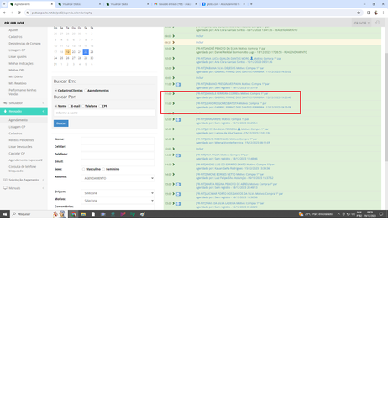Collapse the Recepção sidebar section

point(43,111)
